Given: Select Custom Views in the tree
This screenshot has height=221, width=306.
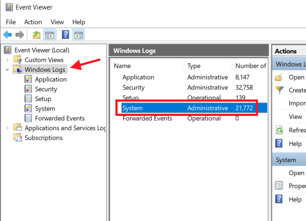Looking at the screenshot, I should click(x=44, y=60).
